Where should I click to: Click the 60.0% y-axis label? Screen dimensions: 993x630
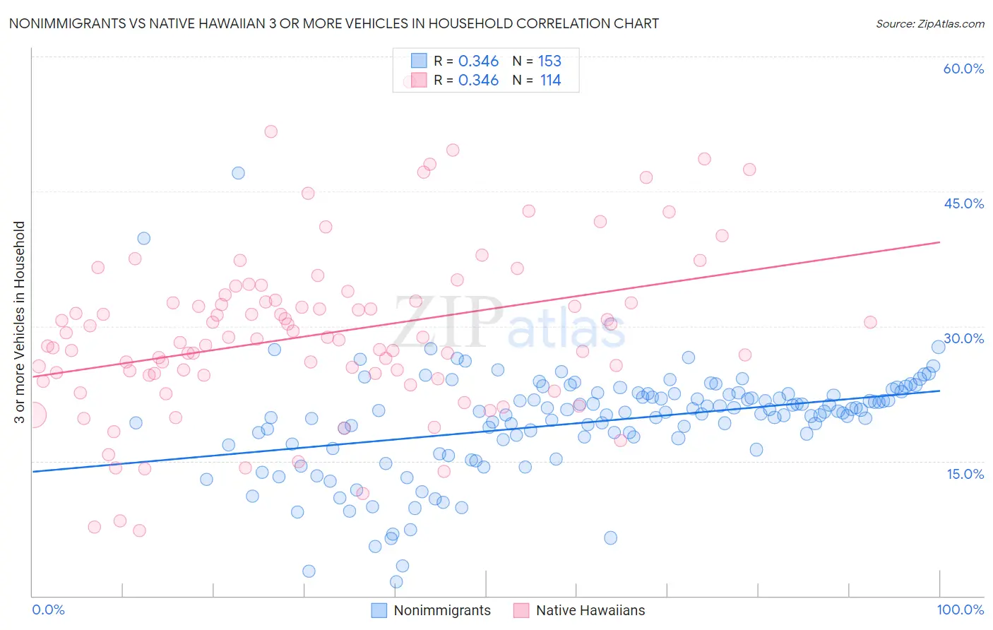point(963,69)
